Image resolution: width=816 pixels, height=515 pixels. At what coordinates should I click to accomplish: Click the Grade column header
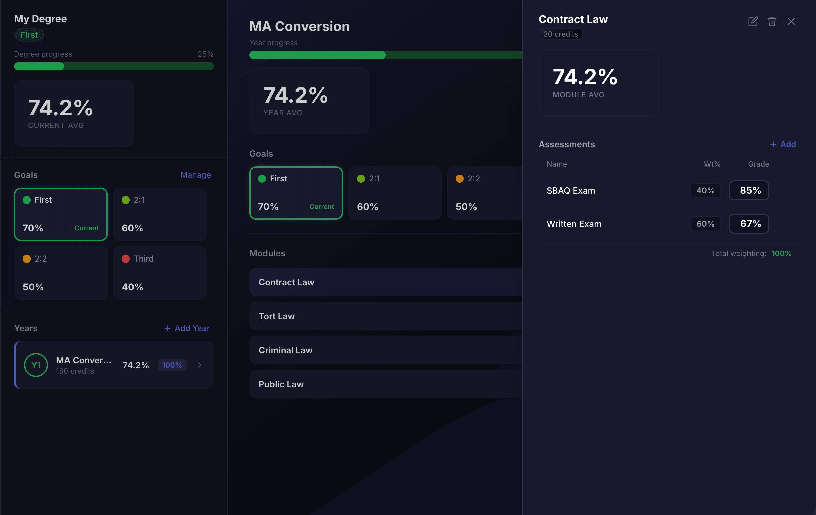click(x=759, y=164)
